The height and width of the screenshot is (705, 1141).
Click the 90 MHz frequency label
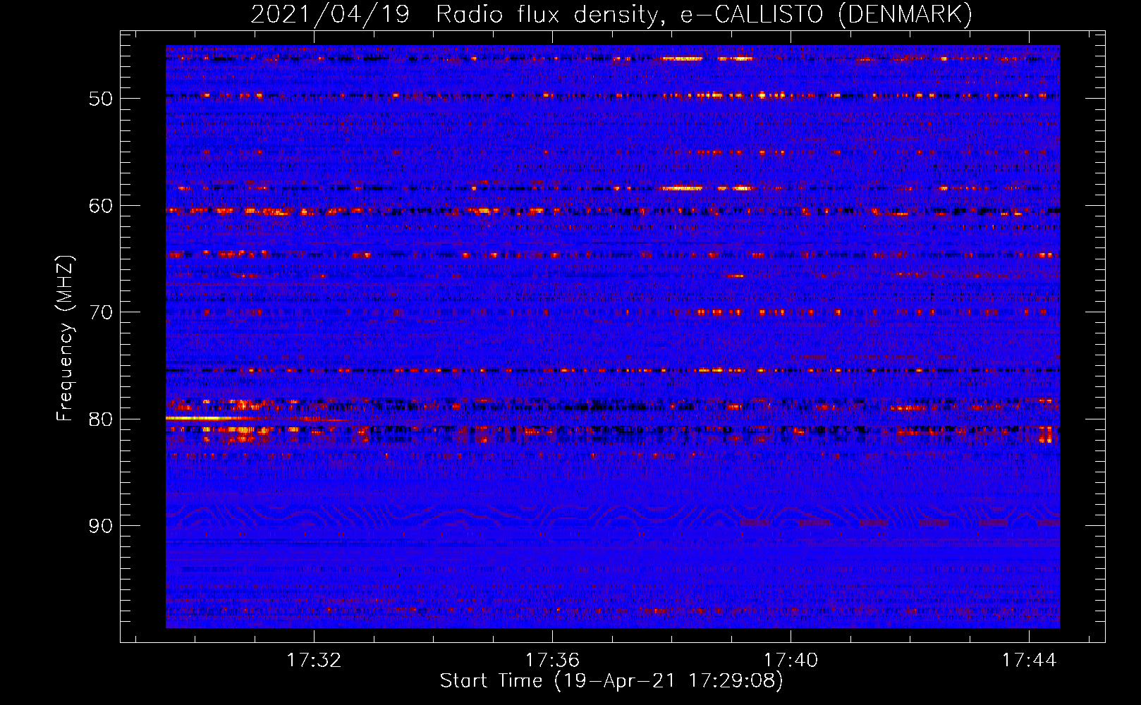click(x=101, y=526)
